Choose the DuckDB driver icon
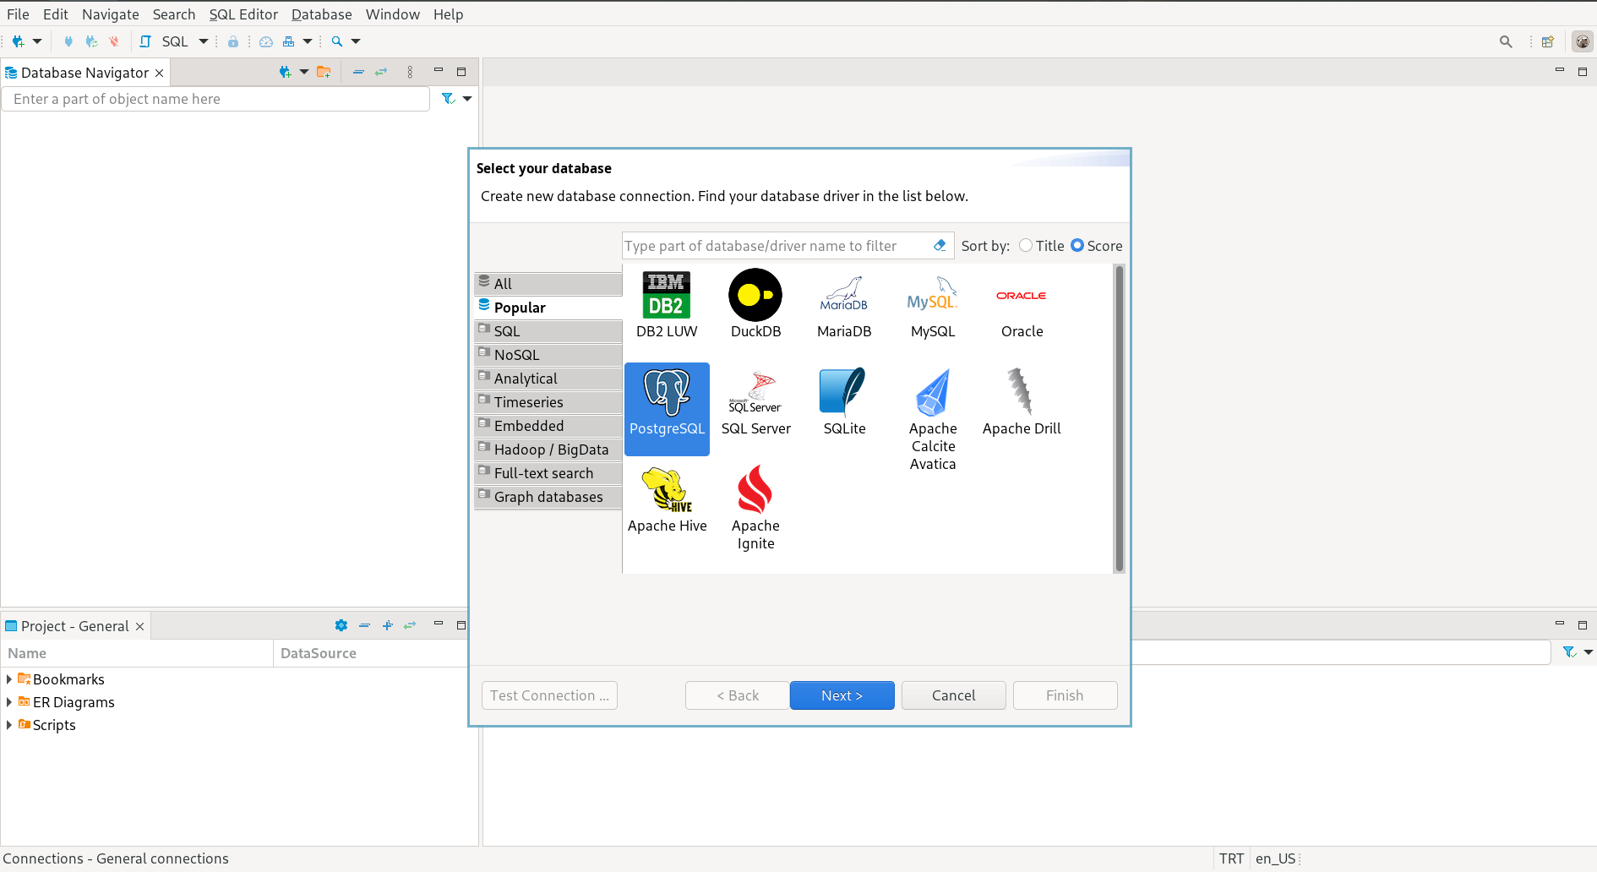Image resolution: width=1597 pixels, height=872 pixels. 755,304
